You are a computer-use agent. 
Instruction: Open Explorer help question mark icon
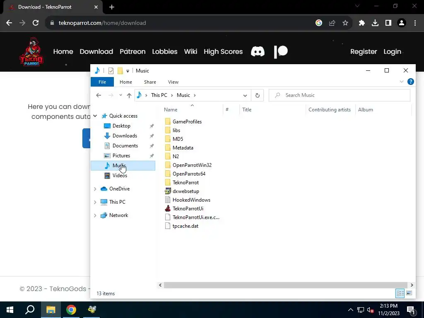(410, 82)
